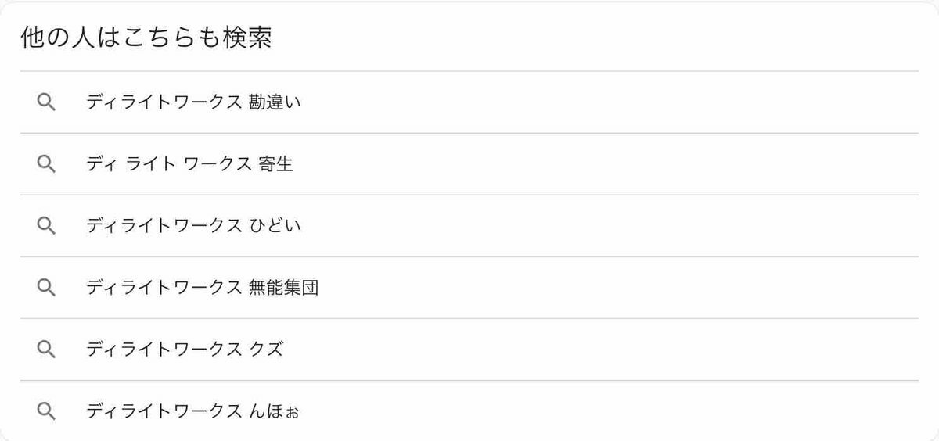Click the magnifier icon beside ディライトワークス 無能集団
Image resolution: width=939 pixels, height=441 pixels.
point(46,288)
